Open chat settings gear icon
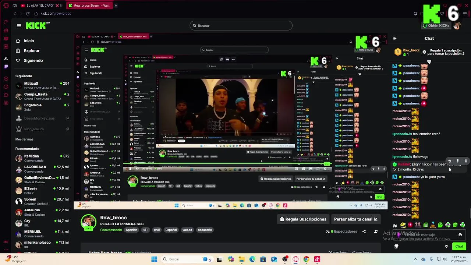This screenshot has height=265, width=471. [x=446, y=247]
